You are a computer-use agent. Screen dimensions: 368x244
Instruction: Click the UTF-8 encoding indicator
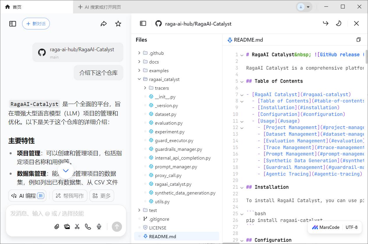pyautogui.click(x=352, y=227)
